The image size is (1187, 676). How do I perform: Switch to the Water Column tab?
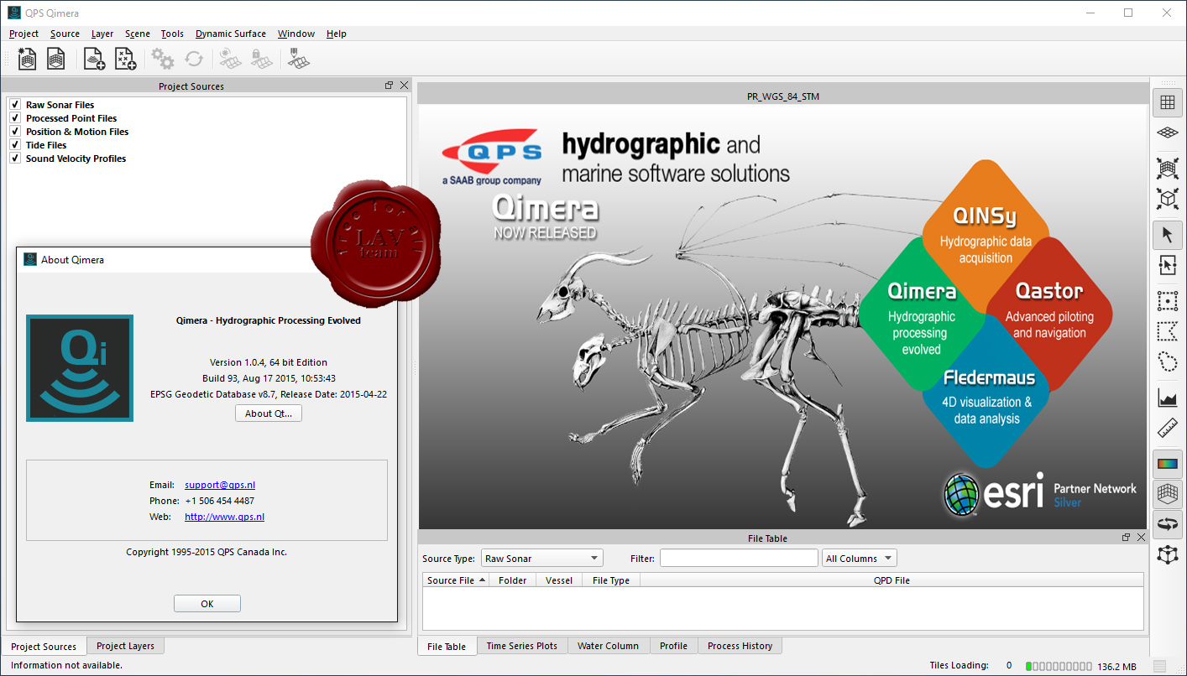(608, 646)
